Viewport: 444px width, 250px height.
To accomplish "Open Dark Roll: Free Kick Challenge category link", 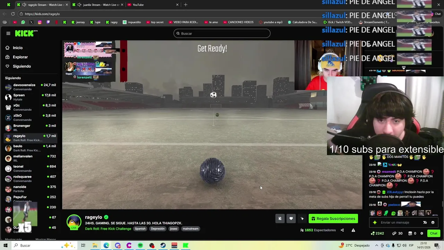I will pos(108,228).
